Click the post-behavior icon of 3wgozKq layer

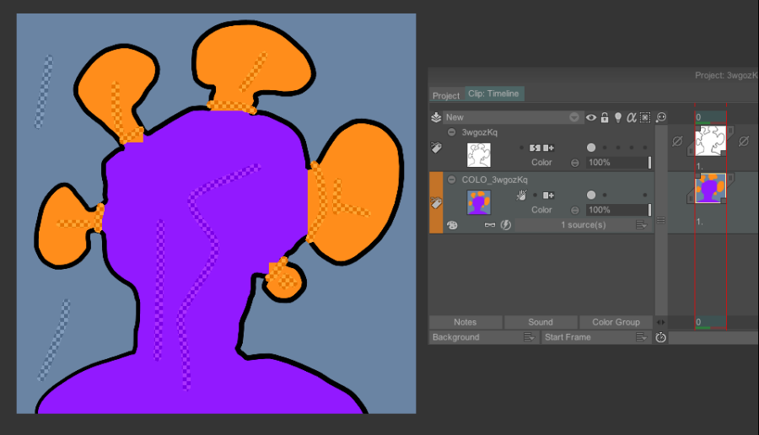[744, 142]
